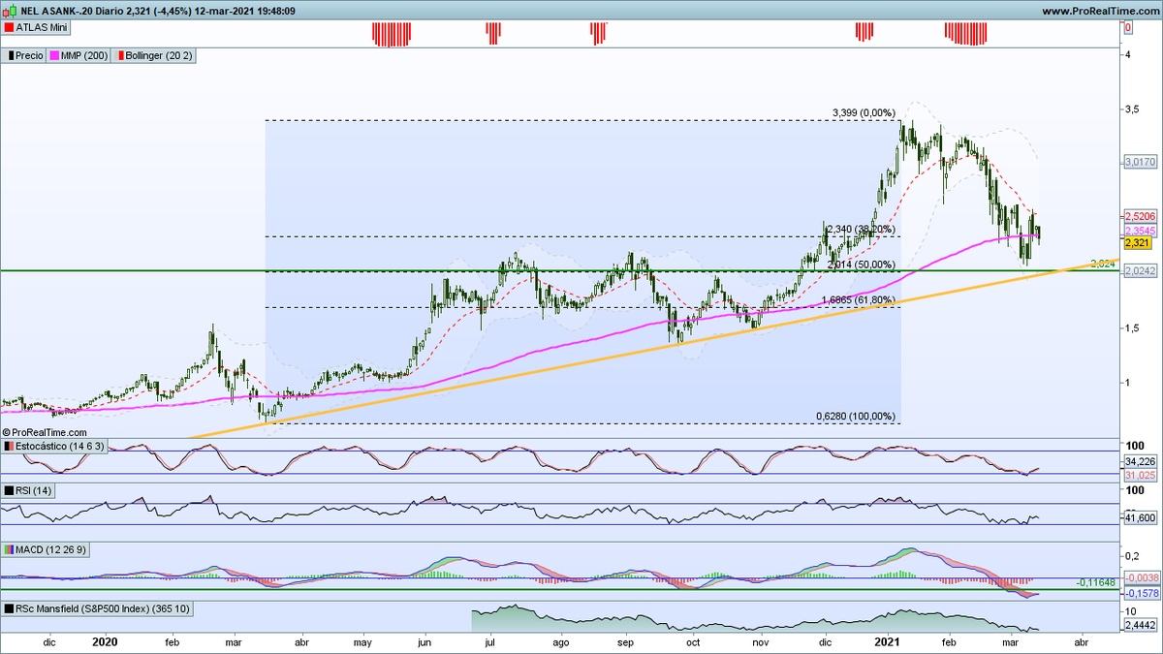Click the sep label on time axis
The width and height of the screenshot is (1163, 654).
coord(624,642)
